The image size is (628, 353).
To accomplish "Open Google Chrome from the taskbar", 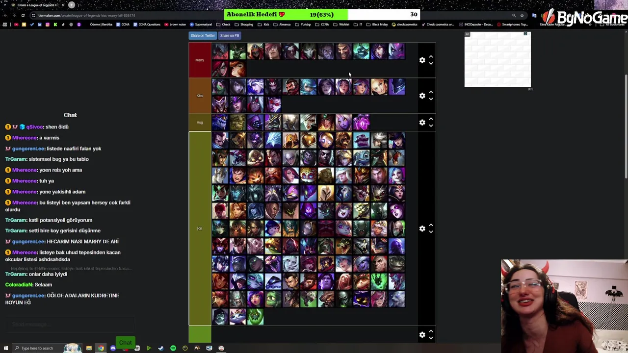I will [x=101, y=348].
